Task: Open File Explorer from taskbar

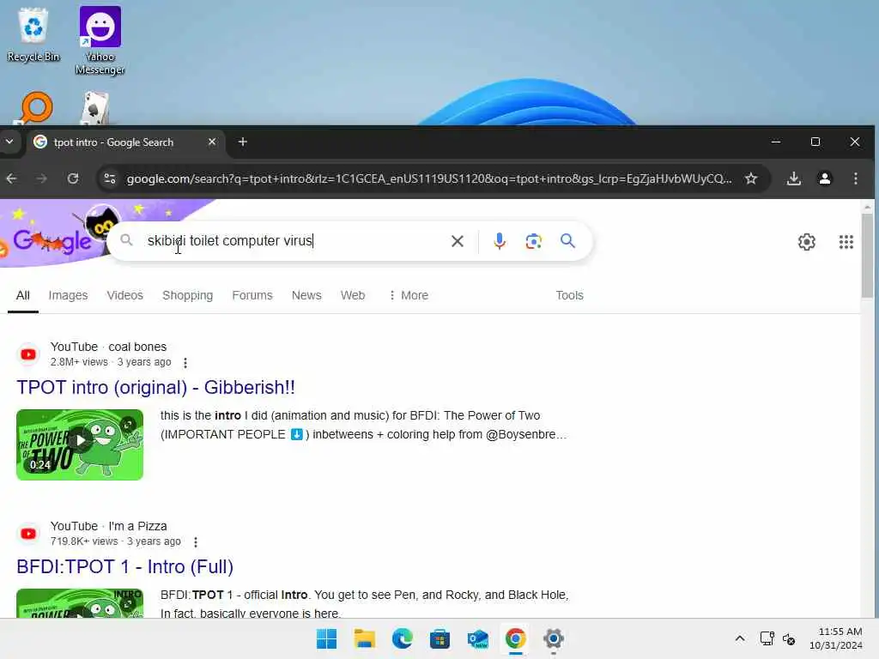Action: (364, 638)
